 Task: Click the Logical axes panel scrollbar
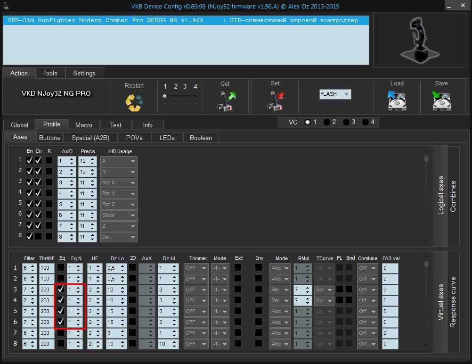coord(426,196)
